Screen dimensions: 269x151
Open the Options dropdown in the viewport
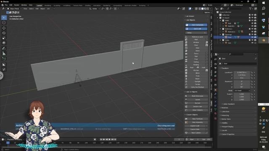[x=208, y=13]
